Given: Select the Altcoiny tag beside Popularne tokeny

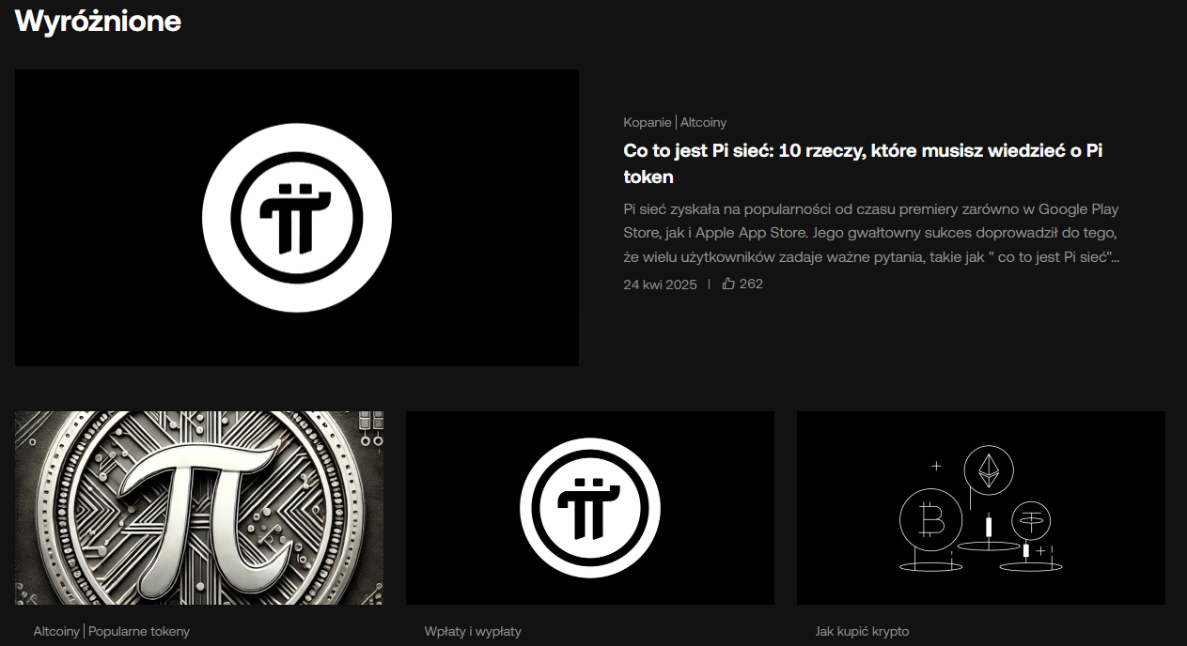Looking at the screenshot, I should [x=56, y=631].
